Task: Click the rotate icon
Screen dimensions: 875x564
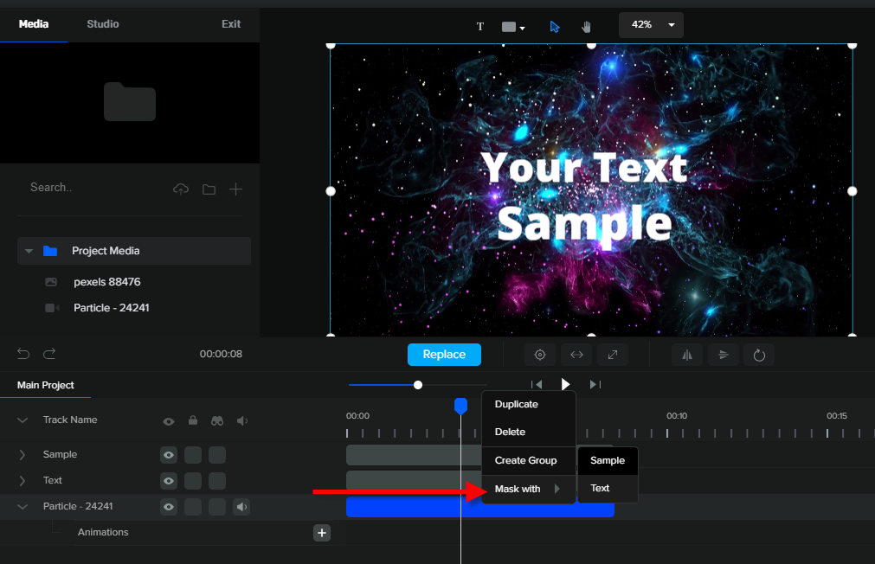Action: 759,355
